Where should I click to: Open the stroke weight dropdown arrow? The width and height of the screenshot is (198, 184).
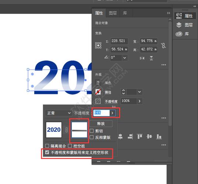coord(139,92)
